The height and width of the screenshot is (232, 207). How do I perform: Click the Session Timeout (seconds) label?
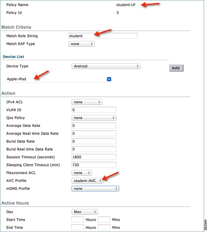point(31,157)
